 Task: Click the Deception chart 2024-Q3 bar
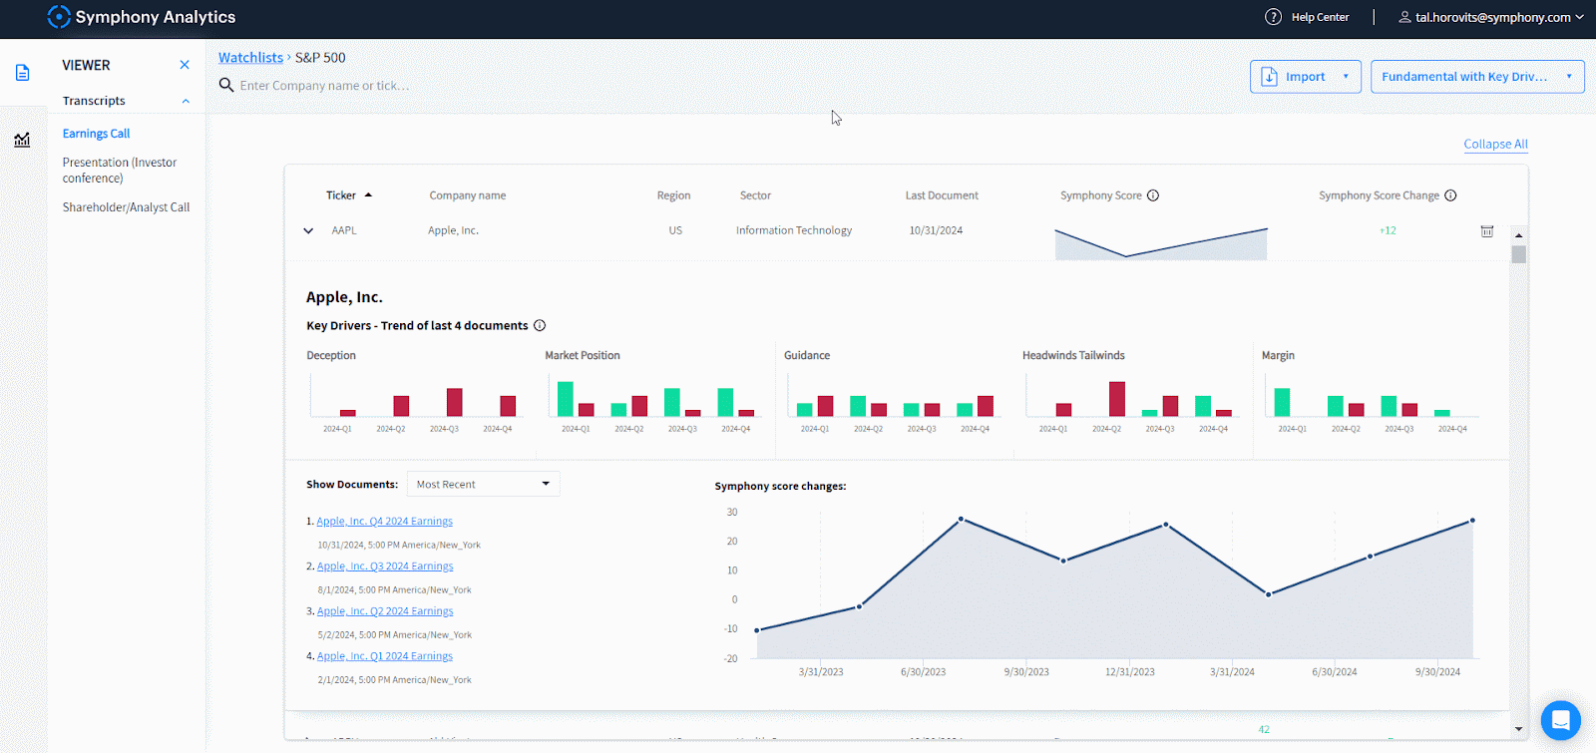pos(454,402)
